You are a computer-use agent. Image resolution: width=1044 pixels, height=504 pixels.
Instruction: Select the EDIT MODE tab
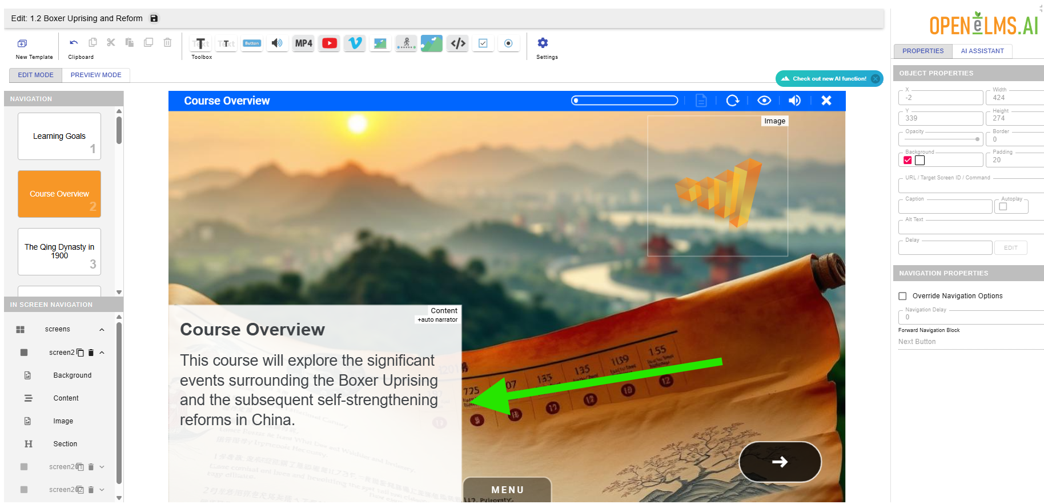tap(35, 75)
